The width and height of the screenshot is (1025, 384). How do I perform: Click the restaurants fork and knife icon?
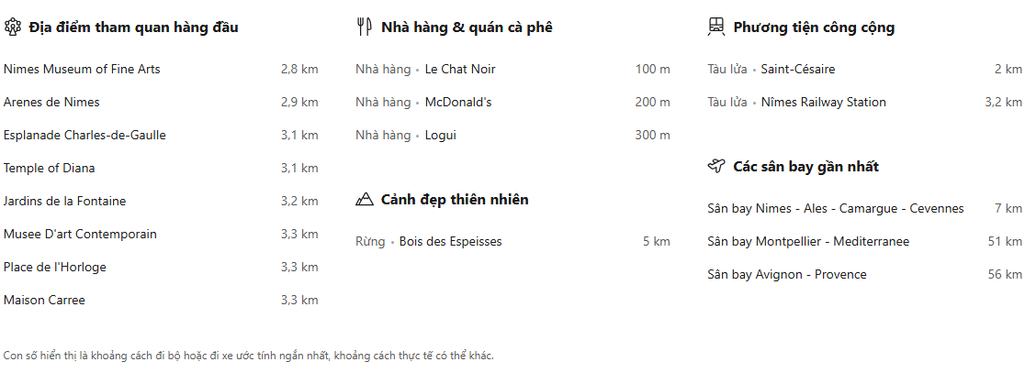[x=364, y=27]
